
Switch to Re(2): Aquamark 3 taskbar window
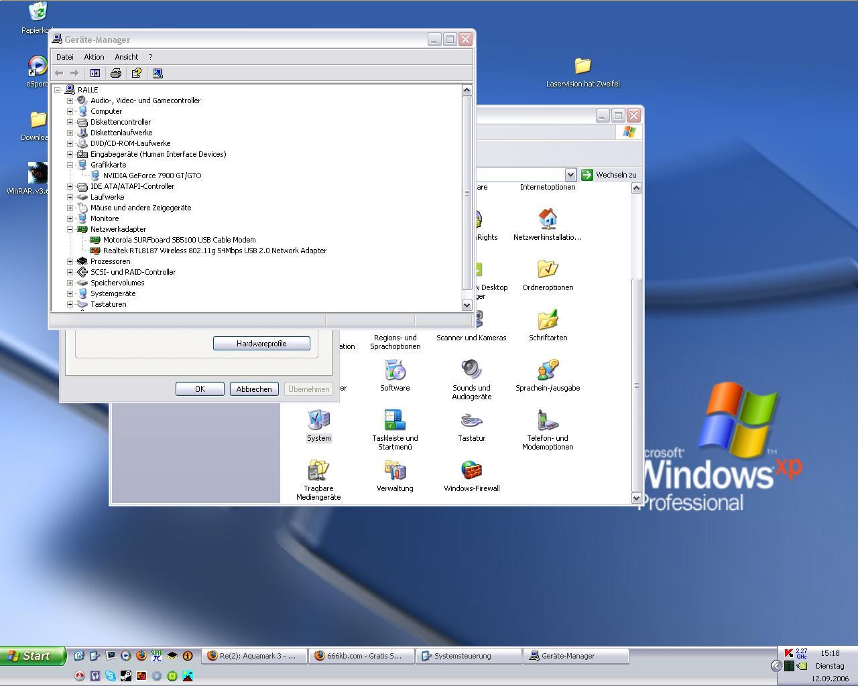coord(255,656)
